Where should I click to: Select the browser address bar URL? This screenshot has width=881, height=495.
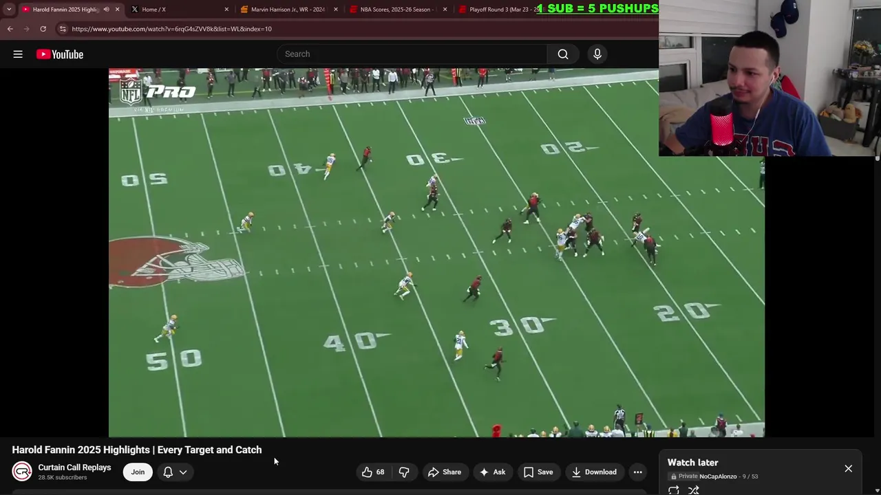pyautogui.click(x=172, y=29)
